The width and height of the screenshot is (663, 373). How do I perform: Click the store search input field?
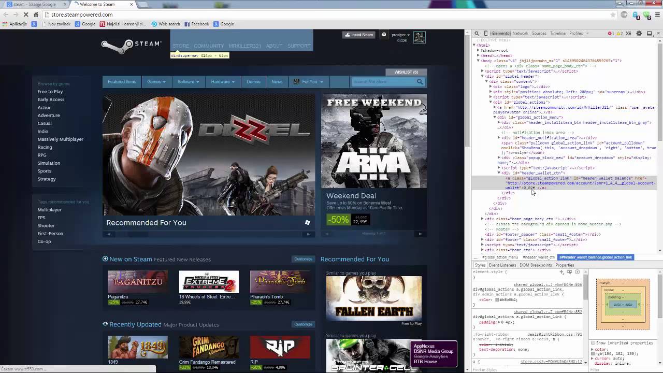pyautogui.click(x=384, y=81)
